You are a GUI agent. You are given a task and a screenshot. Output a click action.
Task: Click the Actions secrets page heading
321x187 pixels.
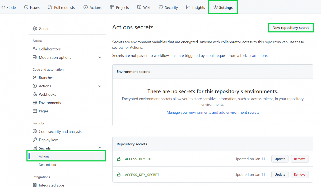[x=133, y=27]
